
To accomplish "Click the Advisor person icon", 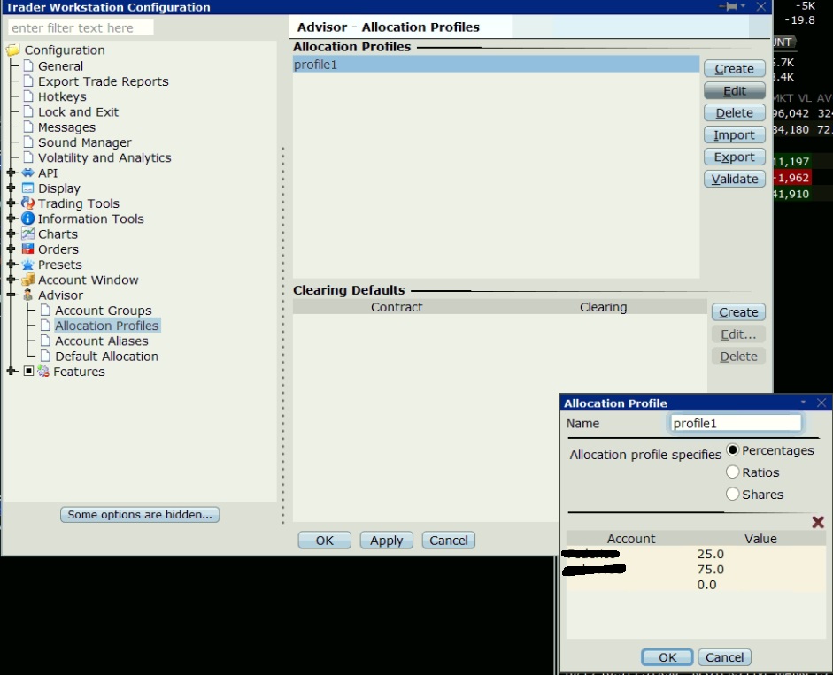I will point(27,295).
